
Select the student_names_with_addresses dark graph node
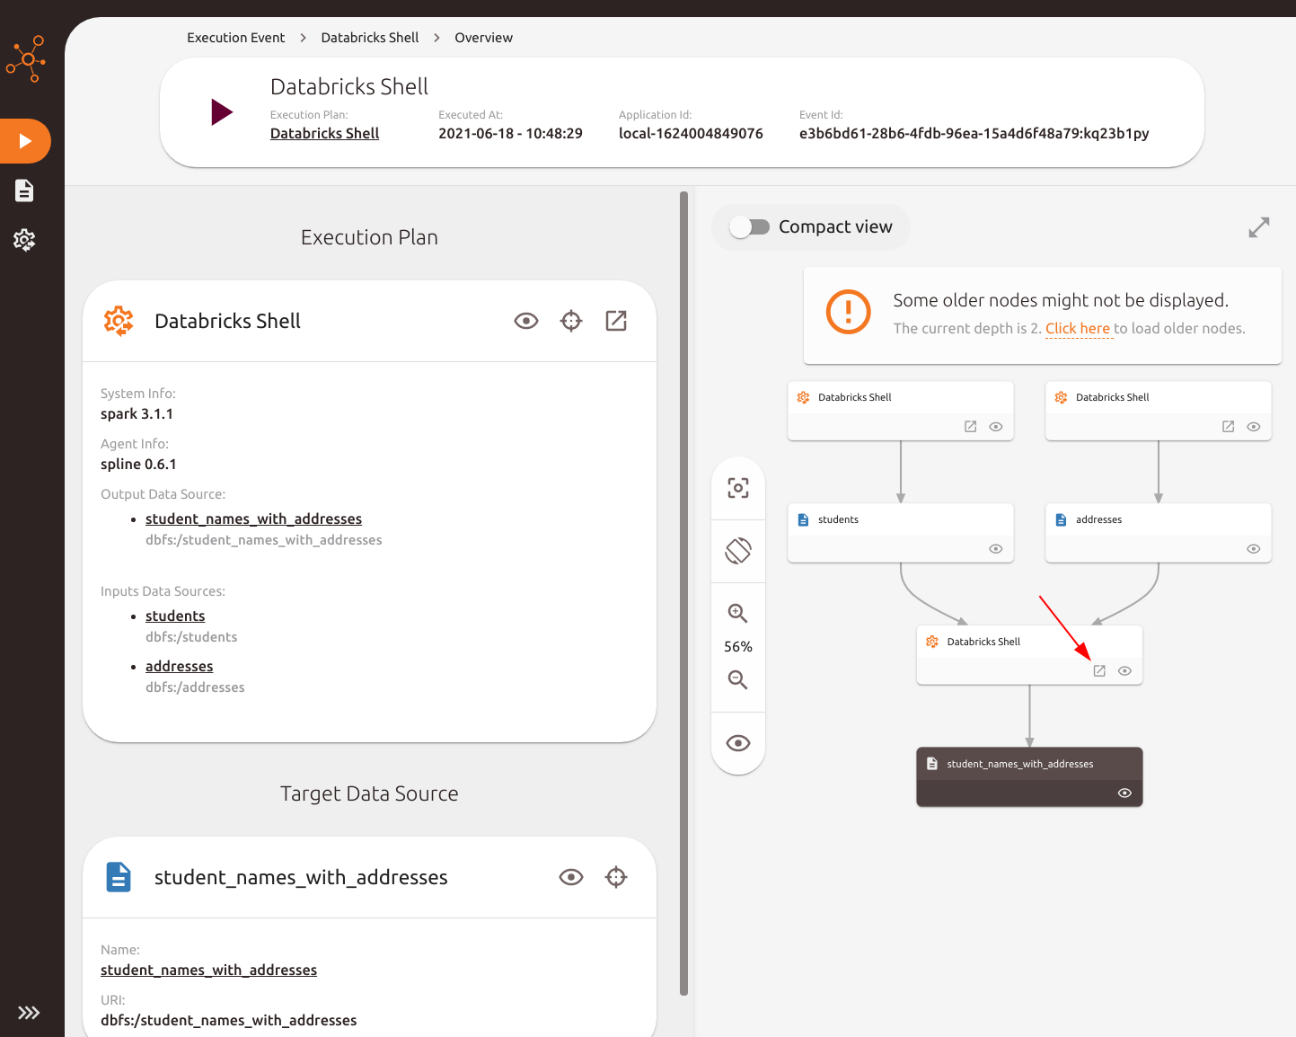tap(1029, 777)
